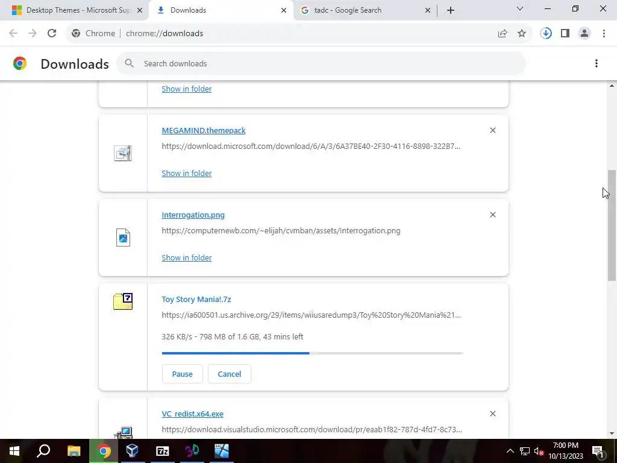Click the muted volume tray icon
Viewport: 617px width, 463px height.
(x=539, y=451)
